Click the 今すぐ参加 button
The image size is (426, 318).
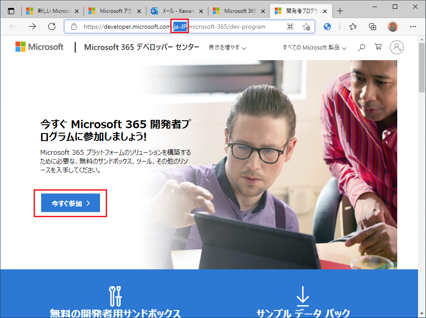[70, 203]
